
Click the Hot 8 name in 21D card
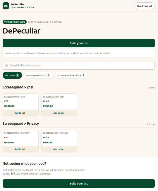[x=46, y=101]
